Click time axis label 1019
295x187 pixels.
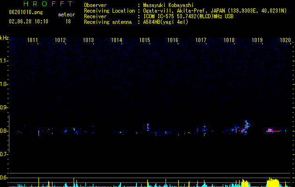pos(257,40)
